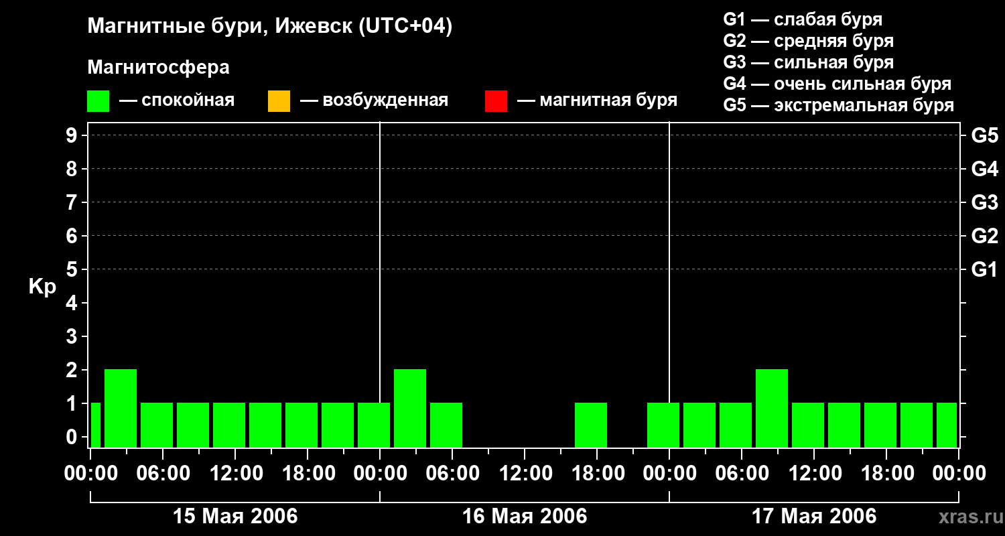Click the "15 Мая 2006" date label

point(235,516)
